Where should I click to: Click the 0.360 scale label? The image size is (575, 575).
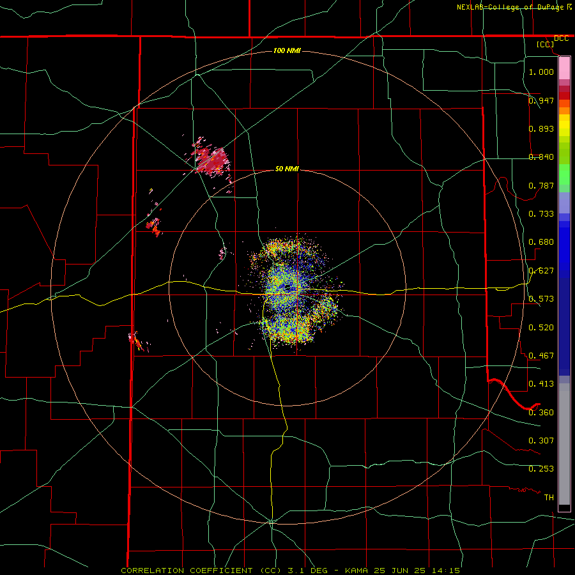(541, 413)
